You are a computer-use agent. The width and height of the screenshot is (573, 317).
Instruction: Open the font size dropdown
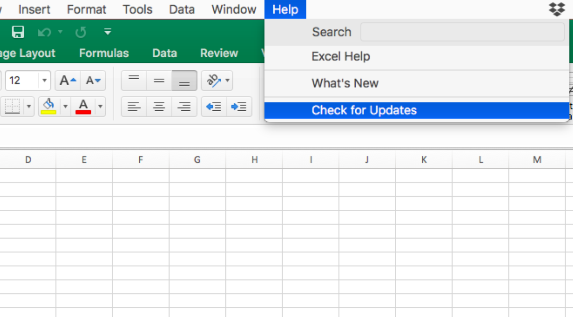pos(44,80)
